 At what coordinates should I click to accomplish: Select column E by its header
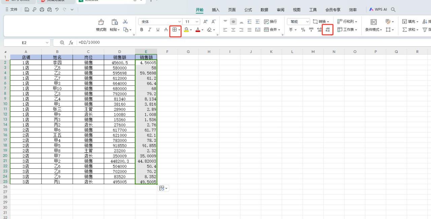point(146,52)
